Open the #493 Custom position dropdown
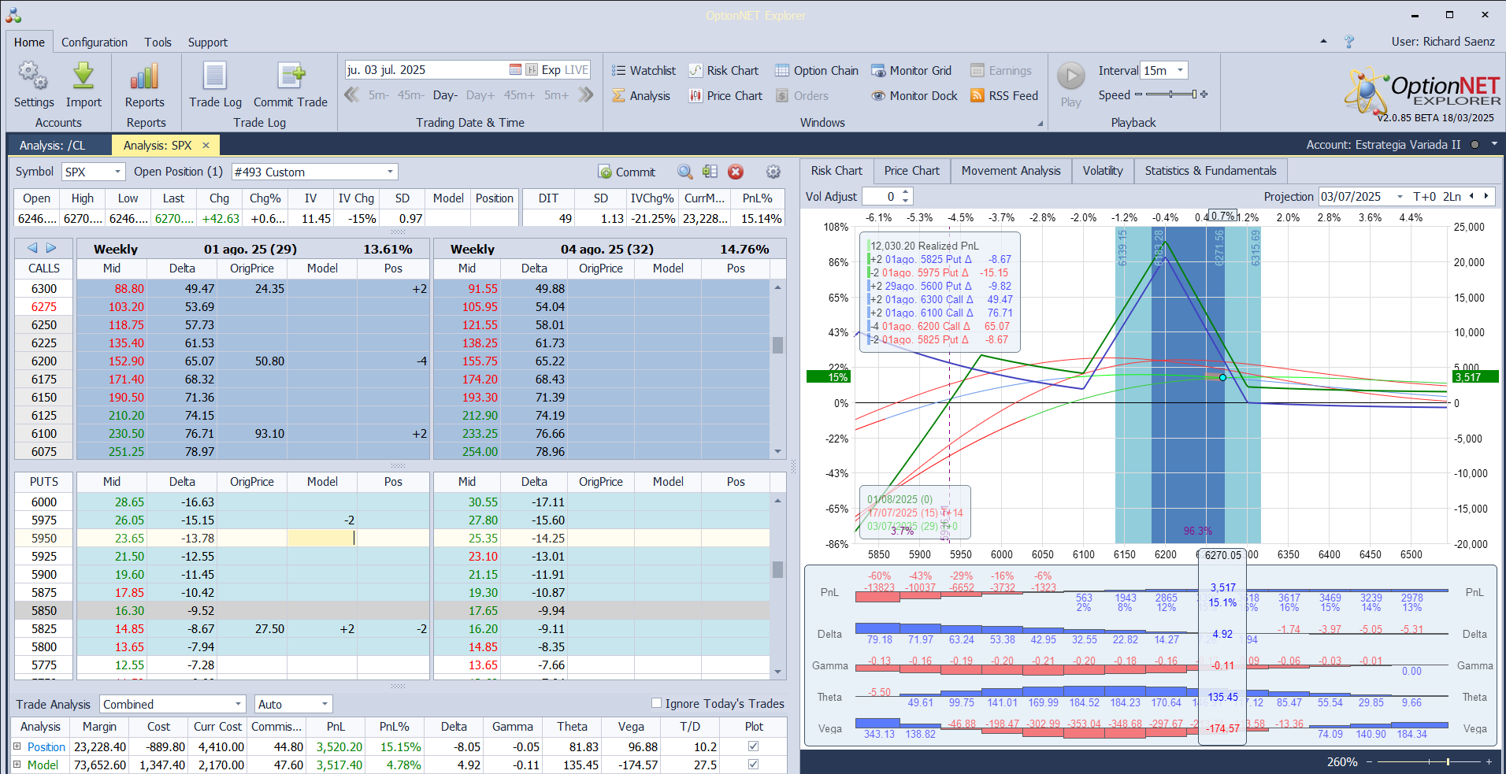The width and height of the screenshot is (1506, 774). (390, 172)
